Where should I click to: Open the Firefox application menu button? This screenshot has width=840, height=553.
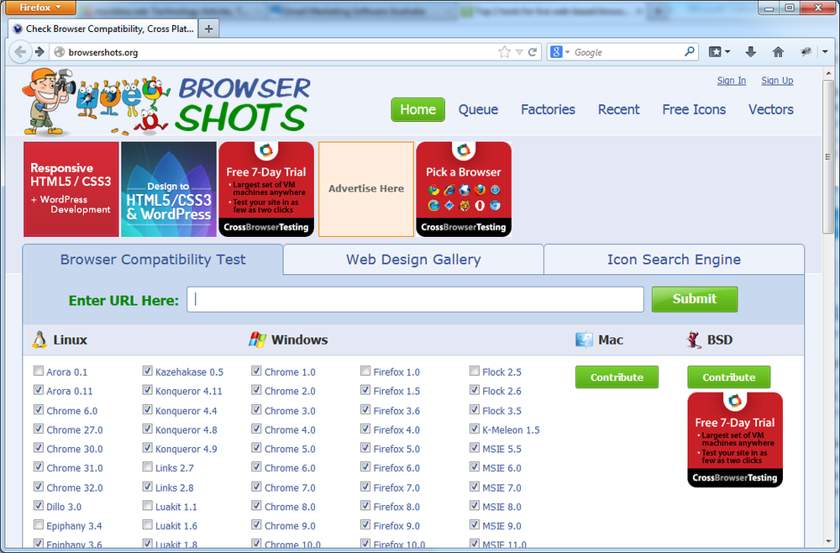click(x=40, y=8)
